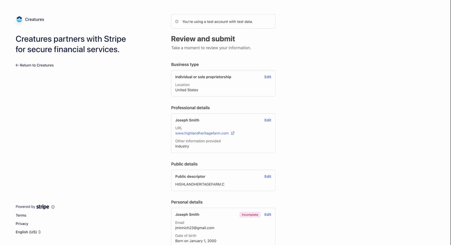The image size is (451, 245).
Task: Edit the Business type section
Action: 268,77
